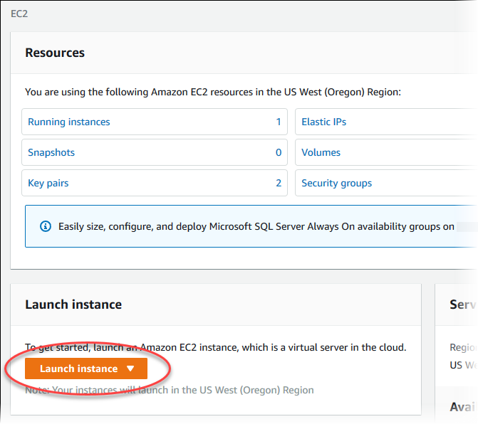Screen dimensions: 478x424
Task: Click the Key pairs count of 2
Action: coord(279,183)
